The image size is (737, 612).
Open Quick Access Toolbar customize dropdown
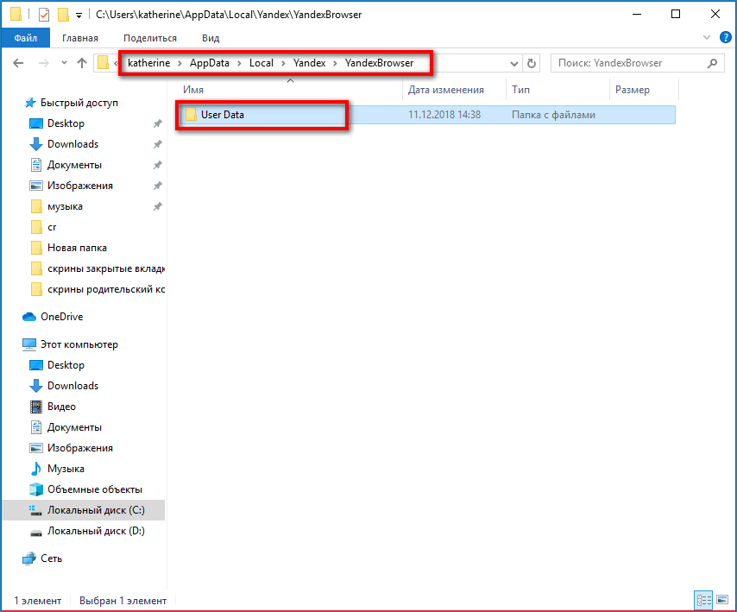tap(79, 15)
